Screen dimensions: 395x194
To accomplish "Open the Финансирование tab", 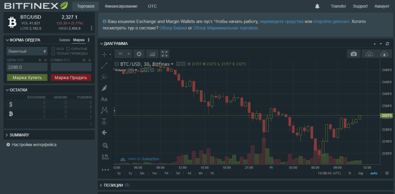I will 121,6.
